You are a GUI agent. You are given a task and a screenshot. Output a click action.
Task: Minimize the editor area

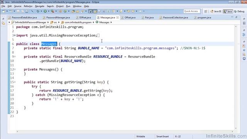[x=232, y=17]
